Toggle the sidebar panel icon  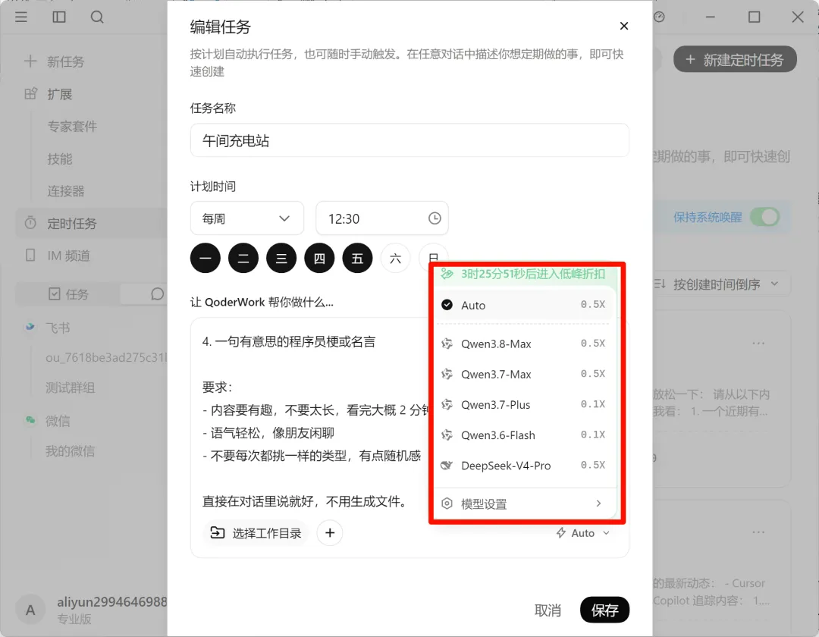[x=59, y=17]
